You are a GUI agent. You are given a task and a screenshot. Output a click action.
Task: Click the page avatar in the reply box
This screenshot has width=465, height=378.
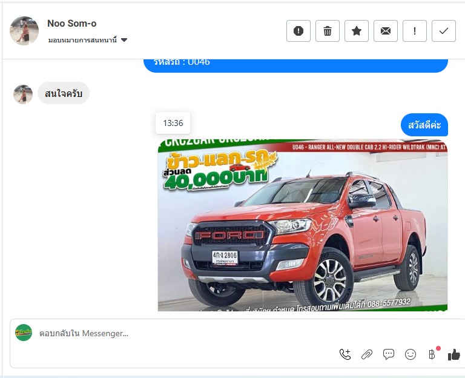pyautogui.click(x=24, y=333)
